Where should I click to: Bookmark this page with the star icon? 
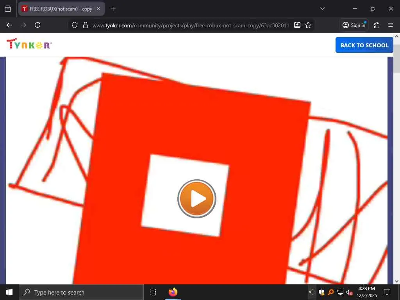(x=308, y=25)
